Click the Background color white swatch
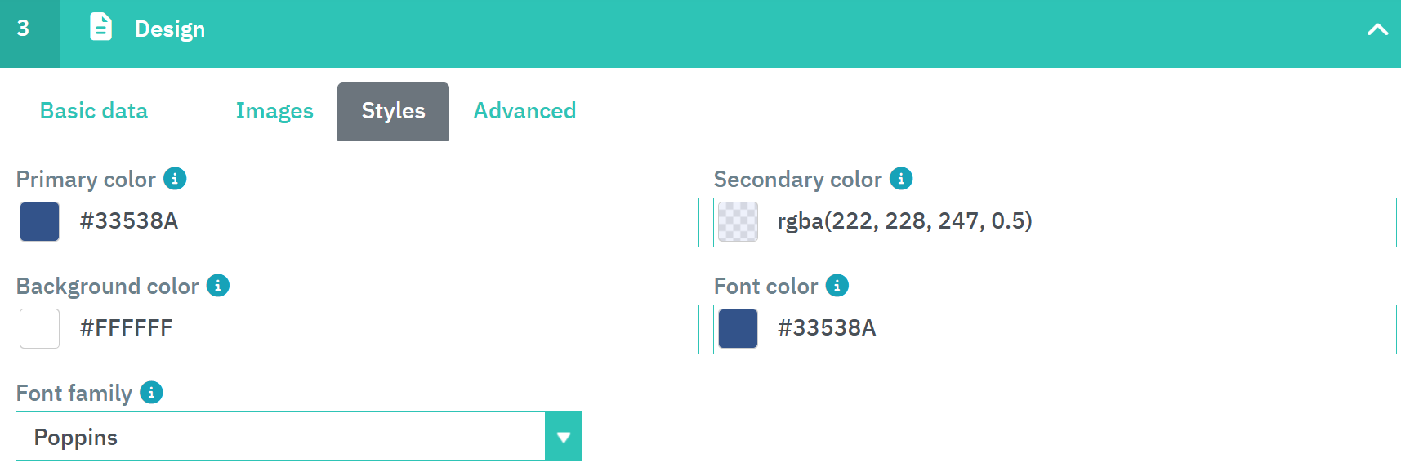This screenshot has height=467, width=1401. click(40, 328)
